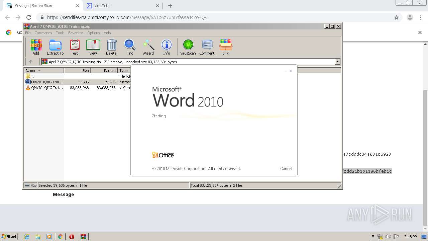
Task: Open the Wizard tool icon
Action: [148, 47]
